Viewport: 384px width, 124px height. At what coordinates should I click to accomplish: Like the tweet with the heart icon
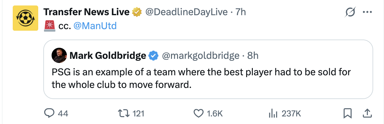click(x=199, y=113)
